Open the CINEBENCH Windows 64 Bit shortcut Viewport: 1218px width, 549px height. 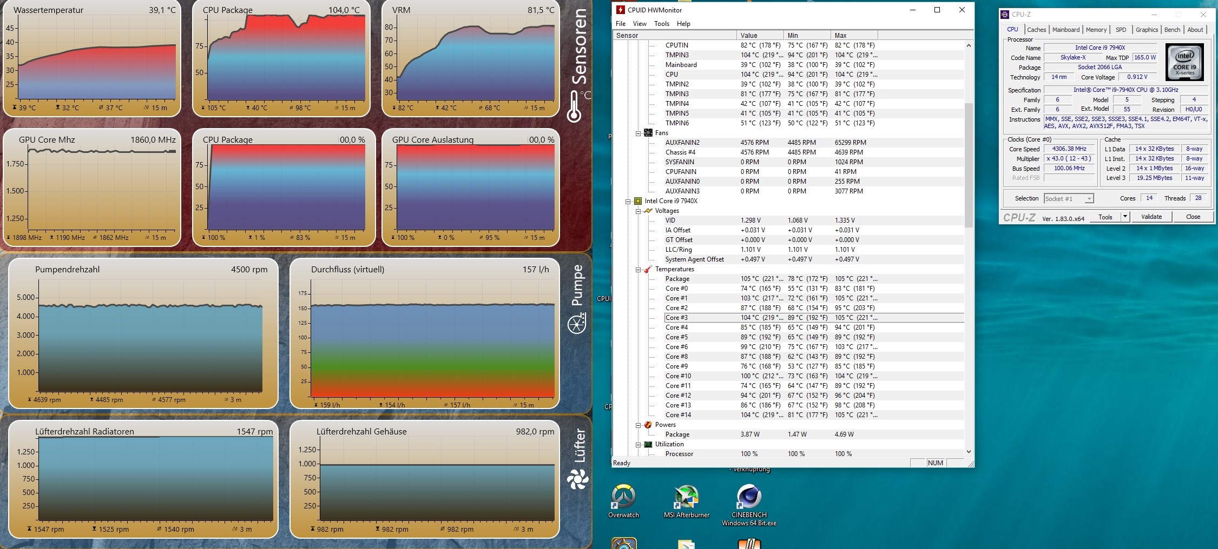click(x=749, y=505)
